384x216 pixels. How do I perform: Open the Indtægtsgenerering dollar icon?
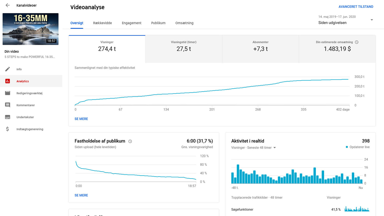(x=8, y=129)
